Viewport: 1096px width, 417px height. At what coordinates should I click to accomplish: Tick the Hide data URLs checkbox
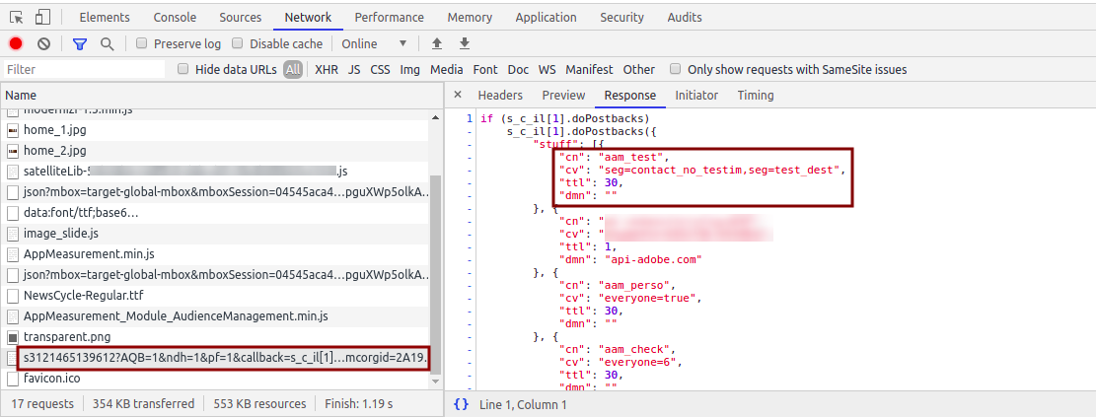[x=183, y=69]
